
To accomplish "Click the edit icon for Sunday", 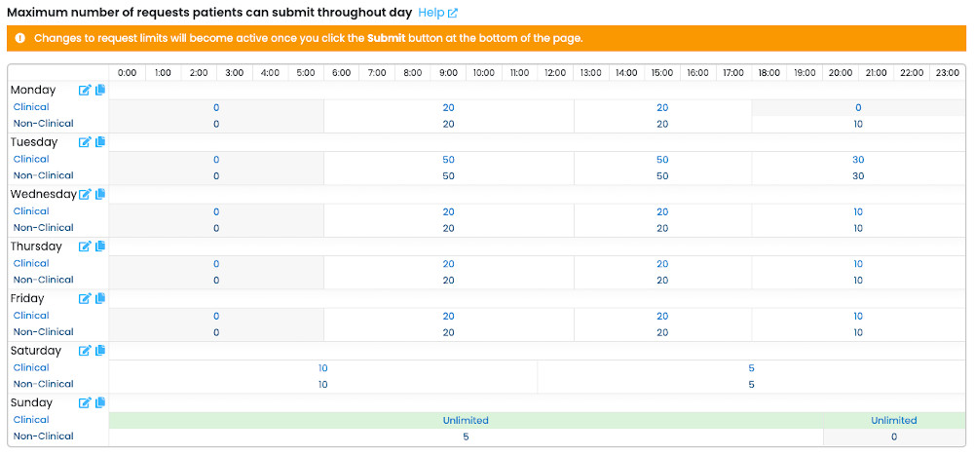I will pyautogui.click(x=85, y=403).
